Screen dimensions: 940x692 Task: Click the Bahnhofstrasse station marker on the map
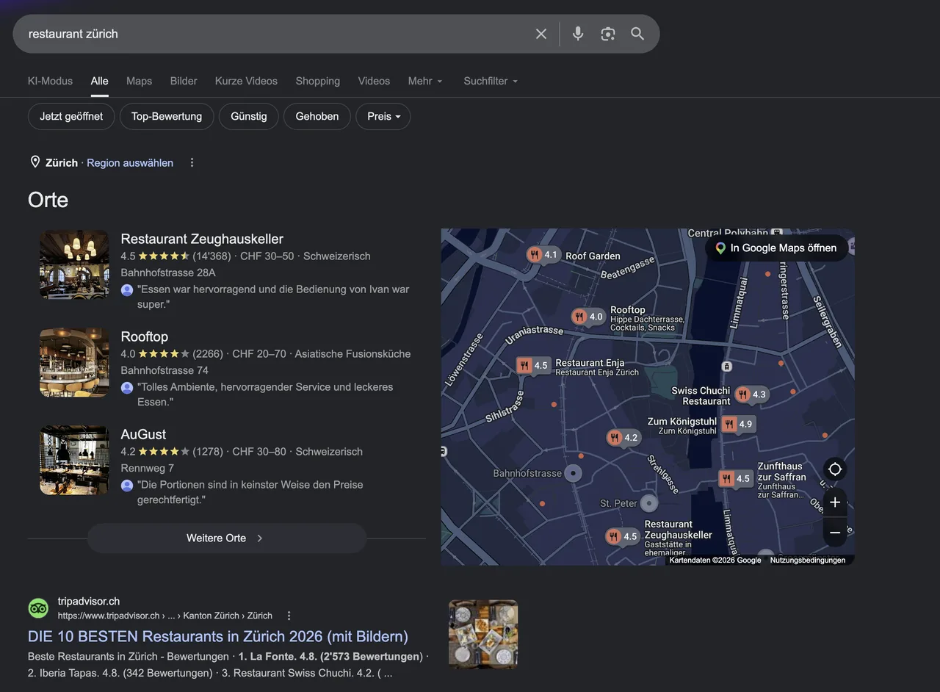[574, 474]
